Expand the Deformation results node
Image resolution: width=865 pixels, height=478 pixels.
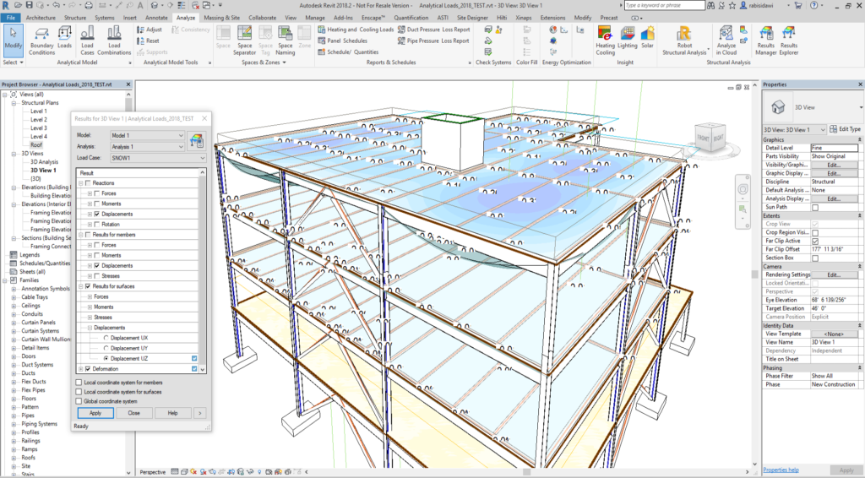click(x=80, y=369)
